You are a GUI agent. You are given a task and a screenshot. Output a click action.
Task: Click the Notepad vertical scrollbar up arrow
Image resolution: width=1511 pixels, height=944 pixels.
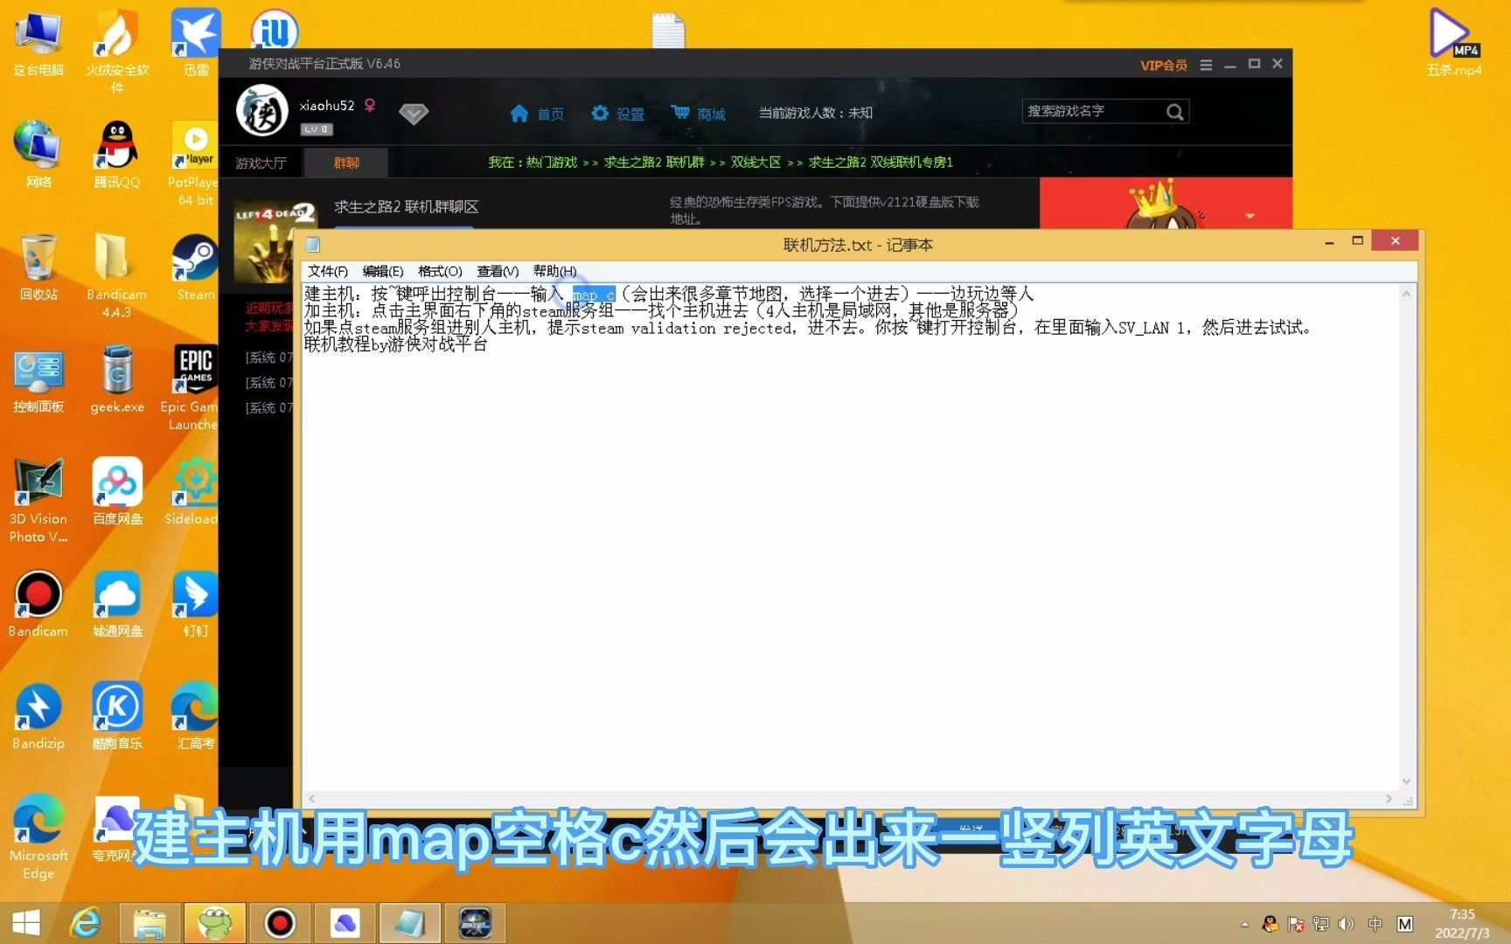tap(1406, 294)
